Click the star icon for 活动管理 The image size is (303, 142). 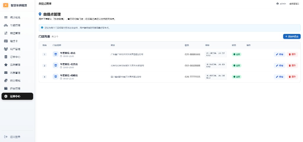click(x=6, y=65)
